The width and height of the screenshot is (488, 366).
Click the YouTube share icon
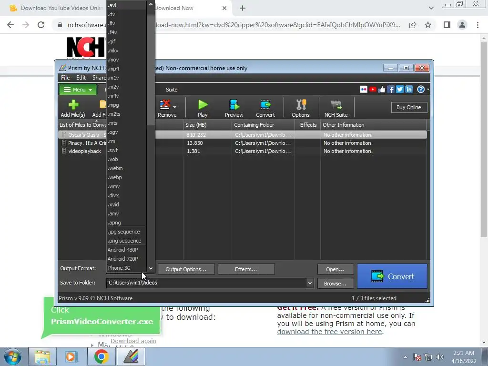pos(373,90)
